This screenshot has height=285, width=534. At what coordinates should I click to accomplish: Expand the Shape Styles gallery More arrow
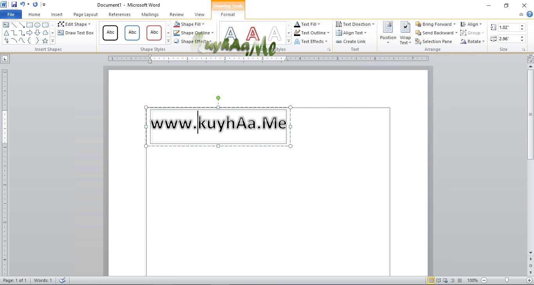168,41
